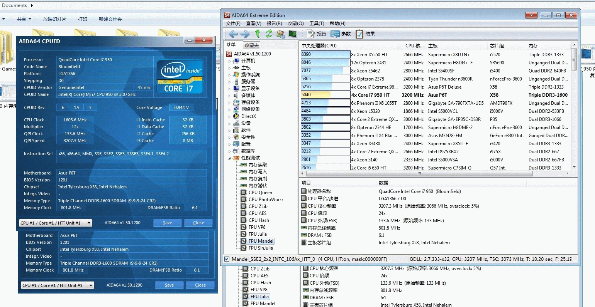595x307 pixels.
Task: Open the 工具(T) menu
Action: 317,23
